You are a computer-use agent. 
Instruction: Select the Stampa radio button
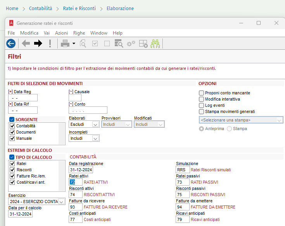(230, 129)
